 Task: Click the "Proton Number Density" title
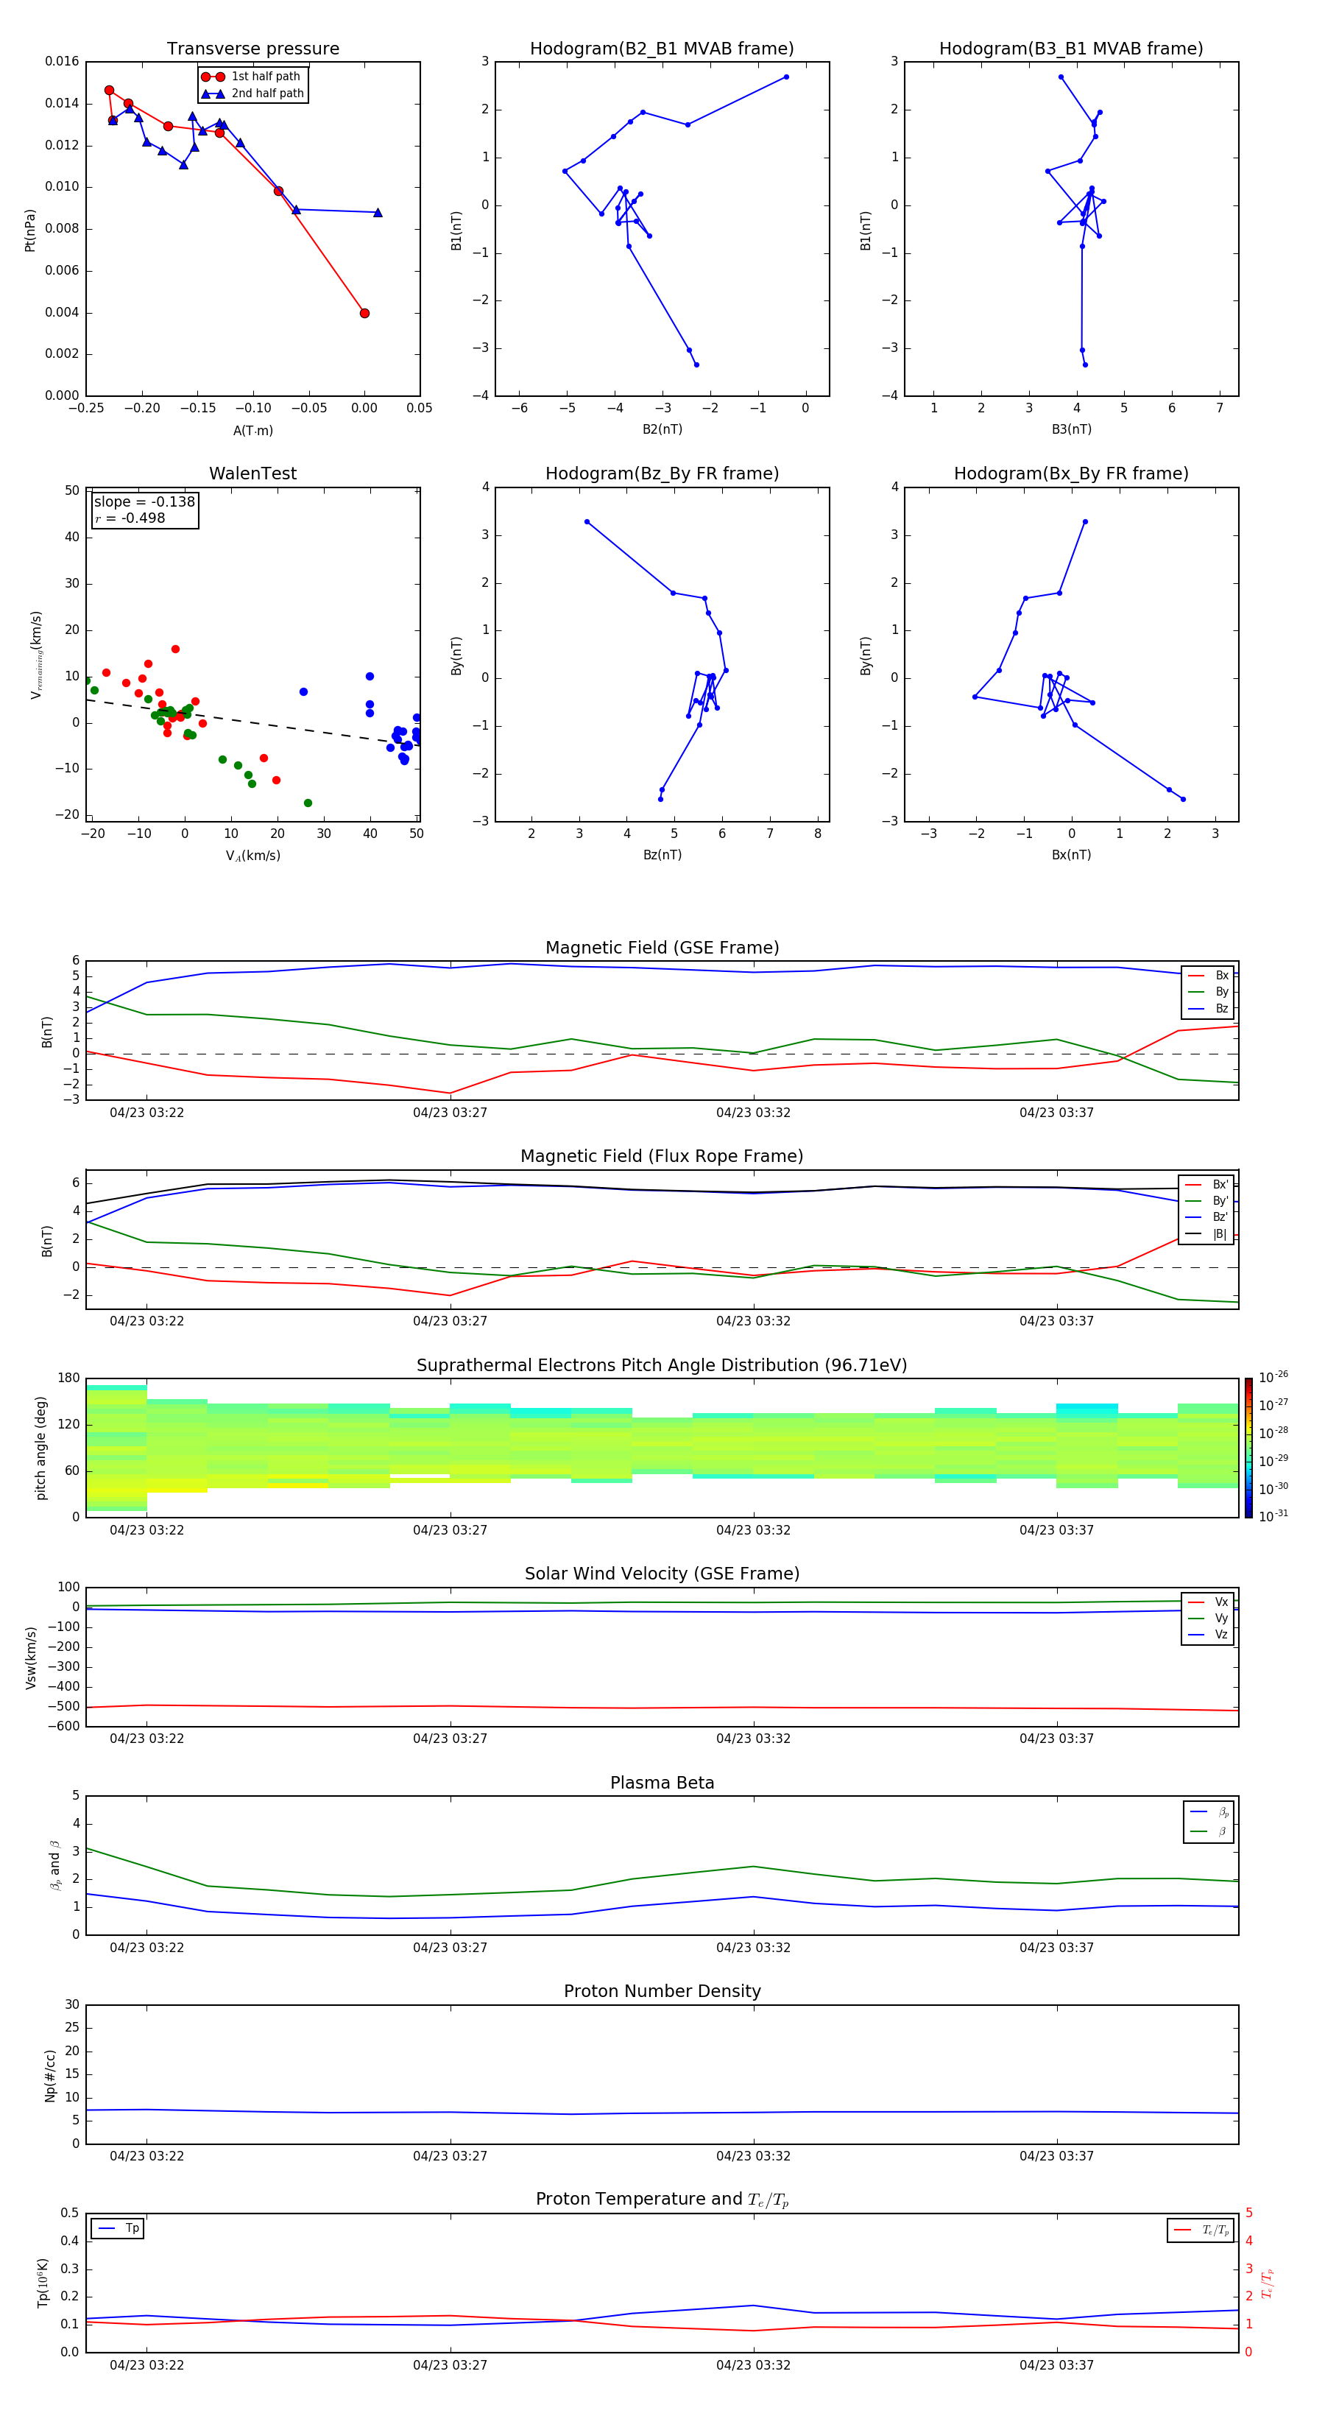coord(662,1991)
